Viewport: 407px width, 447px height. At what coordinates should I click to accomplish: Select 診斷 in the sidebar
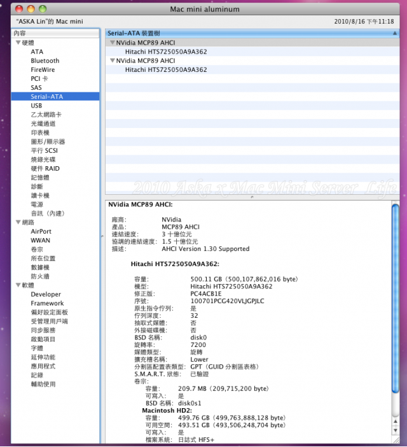(x=37, y=187)
